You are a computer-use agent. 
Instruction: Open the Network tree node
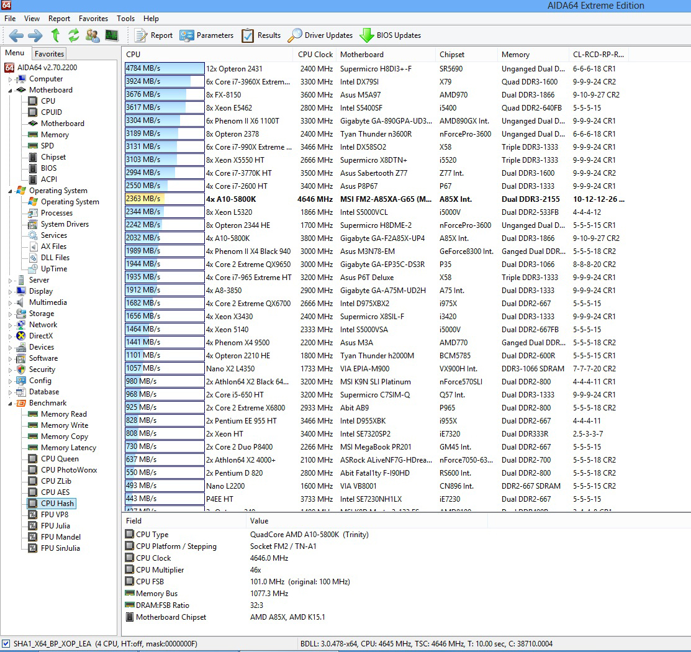point(43,325)
